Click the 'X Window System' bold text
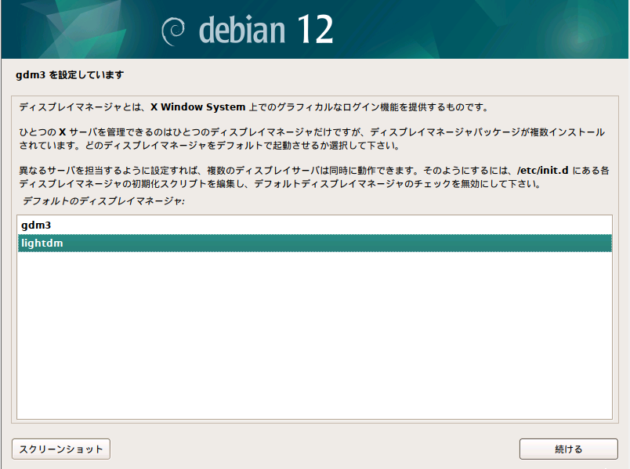Image resolution: width=630 pixels, height=469 pixels. [197, 106]
